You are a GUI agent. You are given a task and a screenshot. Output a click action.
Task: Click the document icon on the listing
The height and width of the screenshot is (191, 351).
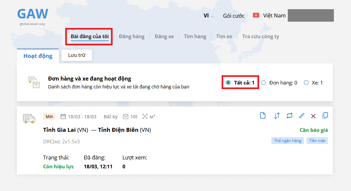(x=263, y=116)
